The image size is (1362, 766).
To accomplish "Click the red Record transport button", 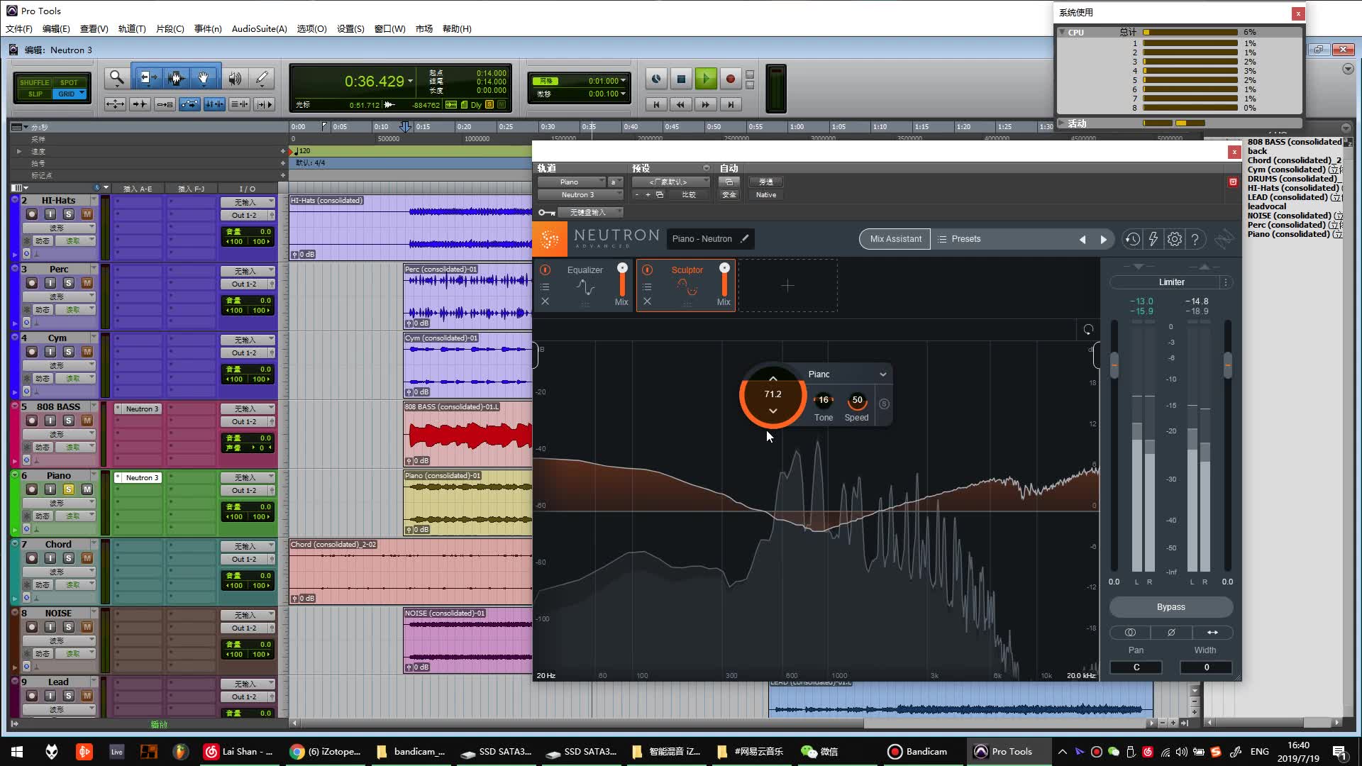I will pyautogui.click(x=730, y=79).
